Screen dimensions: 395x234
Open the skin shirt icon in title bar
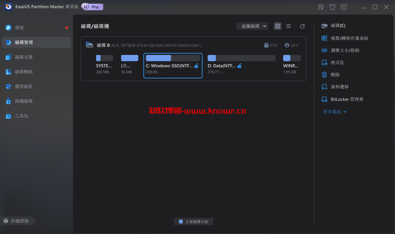click(x=332, y=7)
